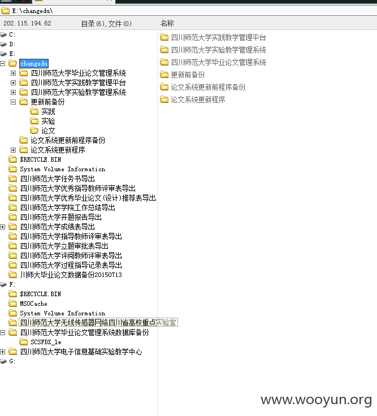
Task: Select MSOCache folder in tree
Action: [34, 304]
